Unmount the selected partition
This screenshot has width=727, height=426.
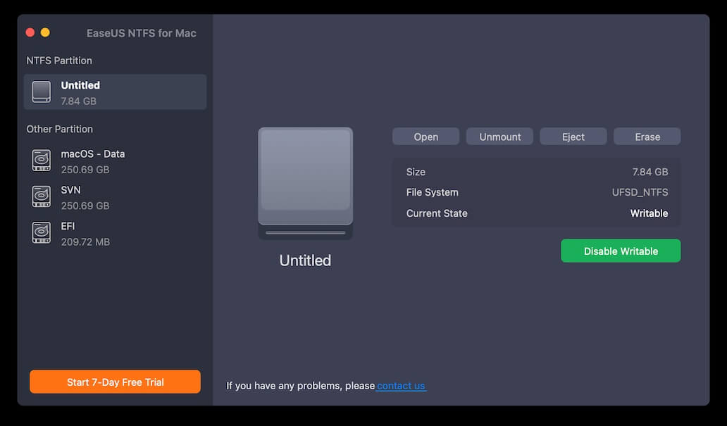click(500, 137)
